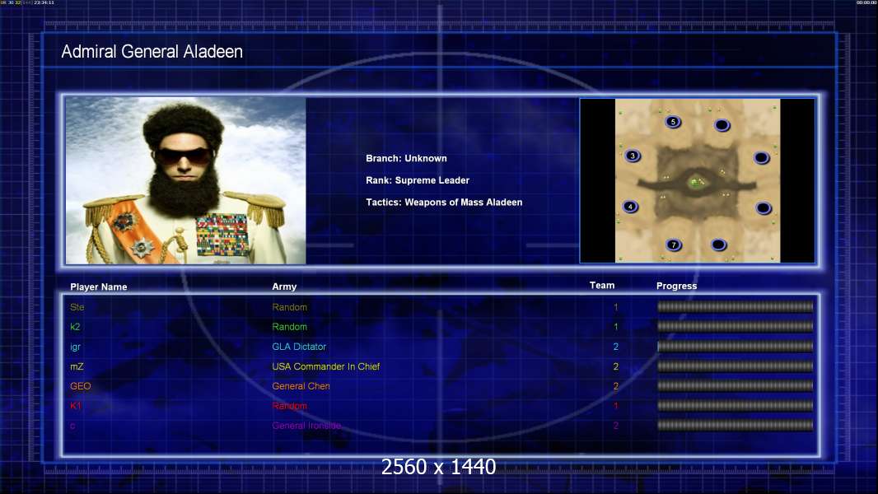
Task: Click start position marker 4 on the minimap
Action: pyautogui.click(x=630, y=207)
